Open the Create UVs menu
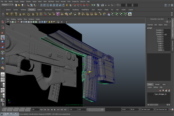 (x=75, y=1)
